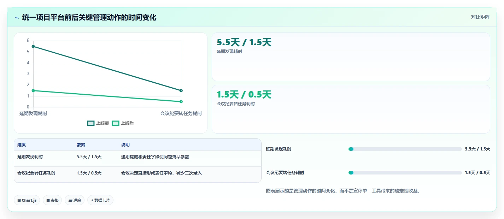
Task: Click the 维度 column header
Action: [22, 145]
